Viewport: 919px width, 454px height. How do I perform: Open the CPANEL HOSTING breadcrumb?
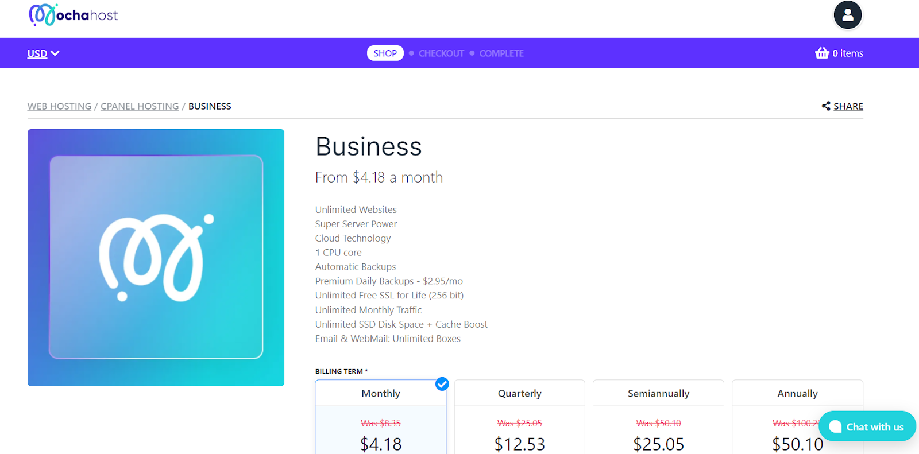pyautogui.click(x=140, y=106)
